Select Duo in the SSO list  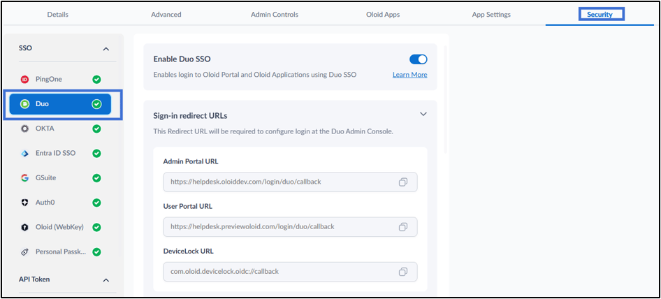tap(60, 104)
